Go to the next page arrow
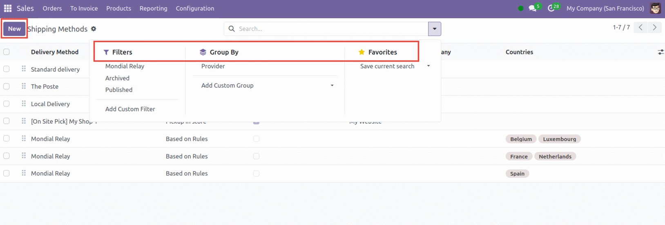Viewport: 665px width, 225px height. pyautogui.click(x=654, y=27)
